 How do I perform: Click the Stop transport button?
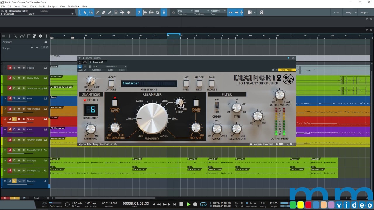click(181, 204)
